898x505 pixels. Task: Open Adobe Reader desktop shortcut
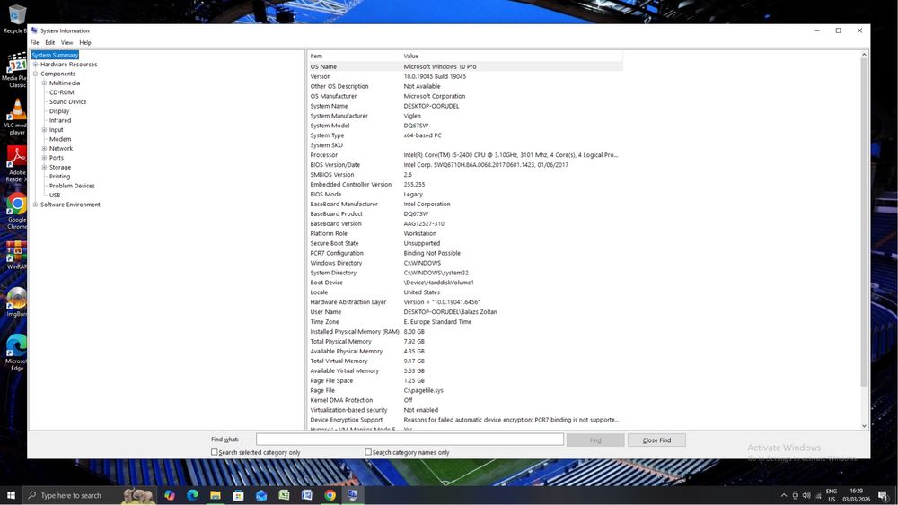[x=16, y=164]
